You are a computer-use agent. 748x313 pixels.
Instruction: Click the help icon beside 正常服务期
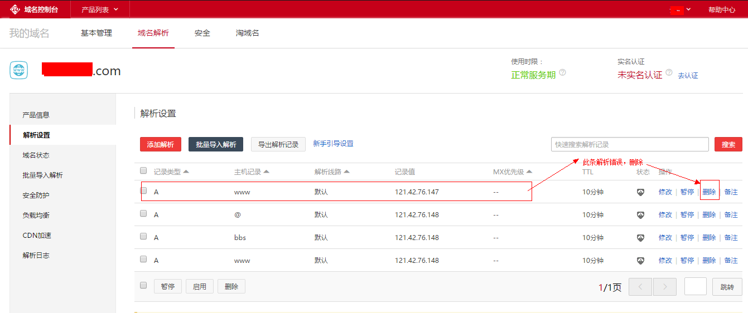pos(562,73)
